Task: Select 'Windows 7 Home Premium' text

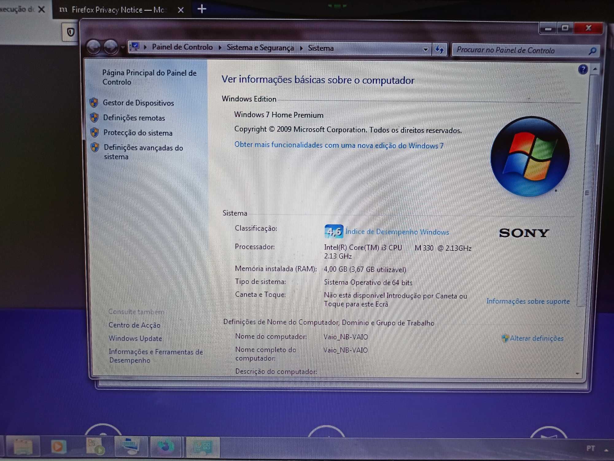Action: [x=279, y=115]
